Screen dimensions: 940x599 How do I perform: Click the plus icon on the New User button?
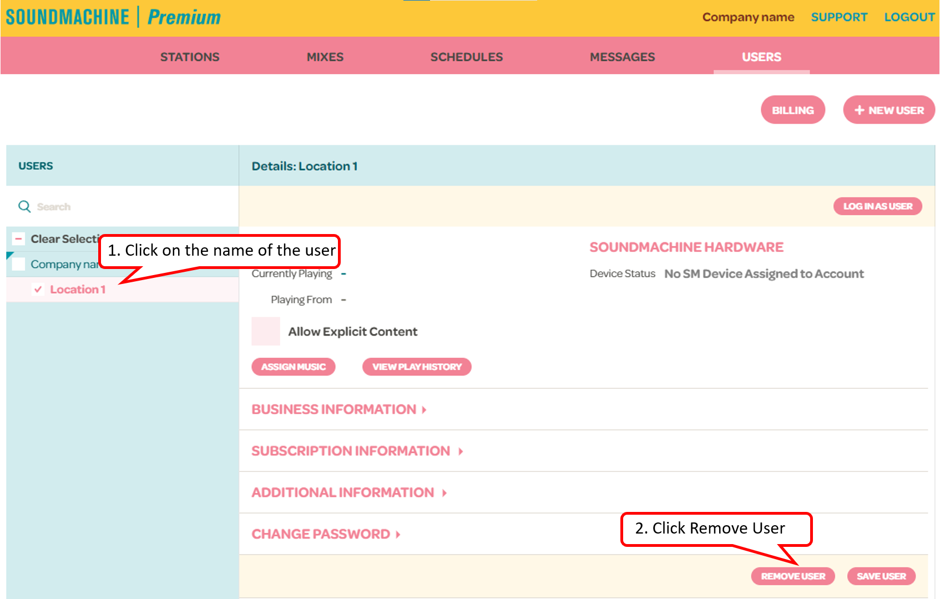click(860, 110)
